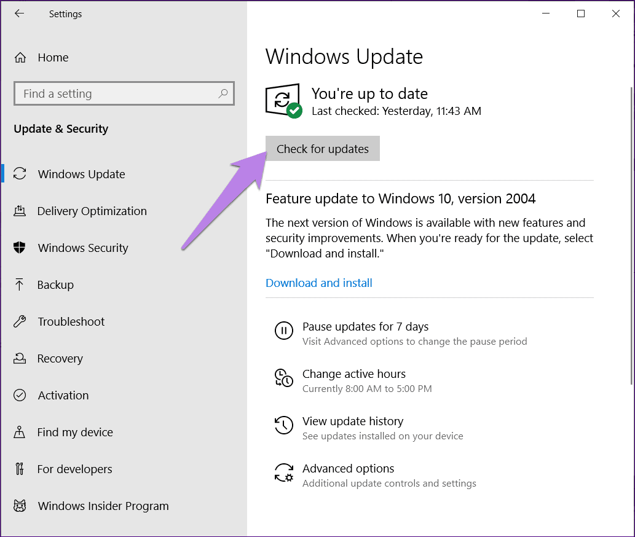Screen dimensions: 635x537
Task: Click the Download and install link
Action: coord(318,283)
